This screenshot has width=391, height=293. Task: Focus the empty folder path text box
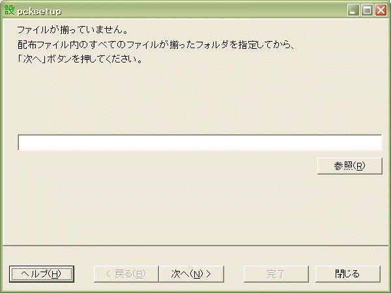point(200,143)
